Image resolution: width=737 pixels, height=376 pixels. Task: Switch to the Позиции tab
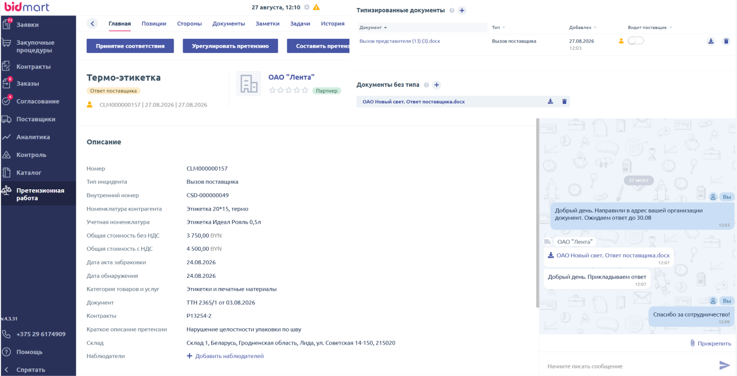[154, 23]
